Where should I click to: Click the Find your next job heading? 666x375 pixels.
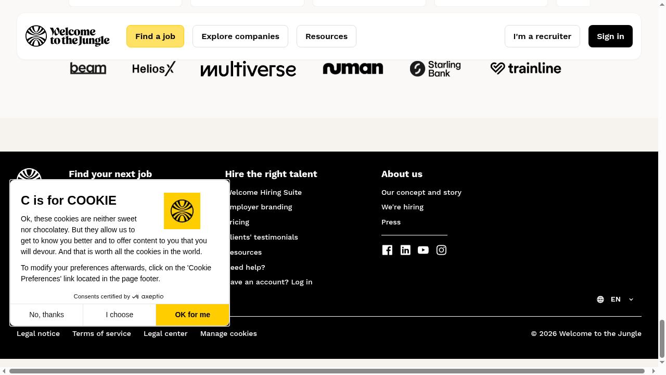(x=110, y=174)
